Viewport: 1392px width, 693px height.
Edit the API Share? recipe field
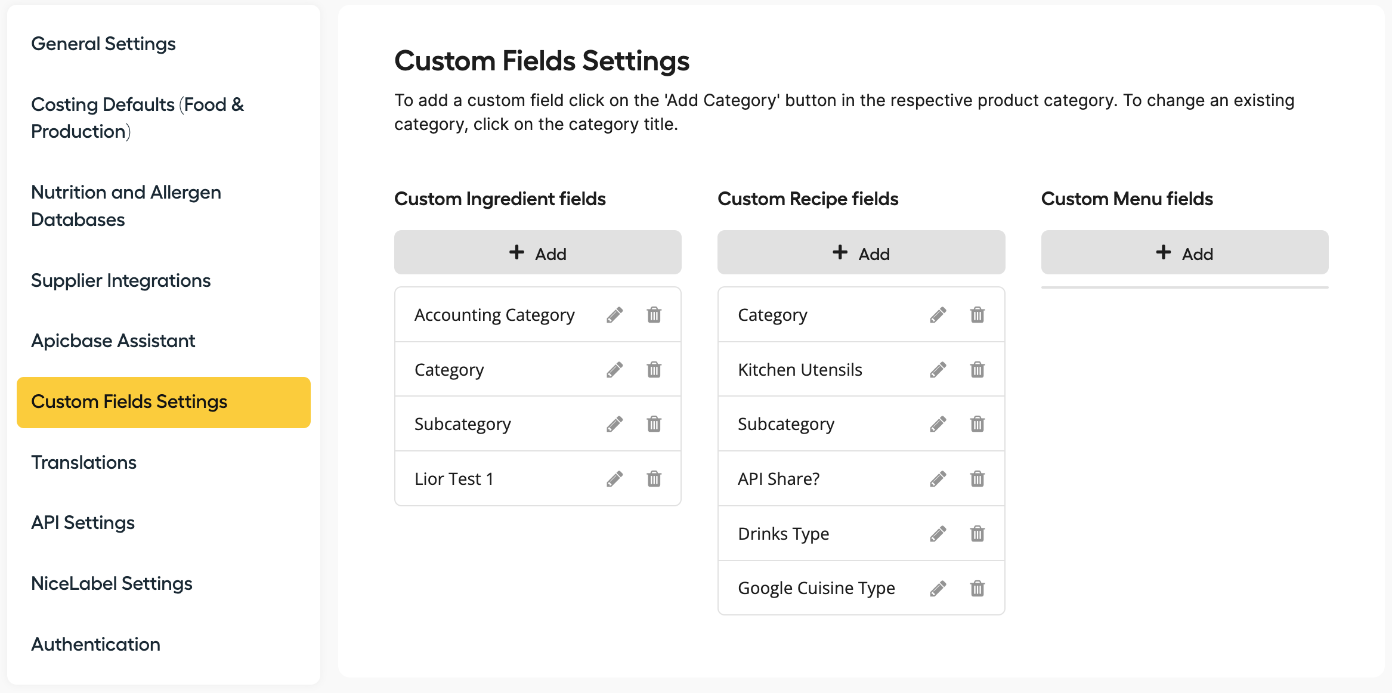click(938, 479)
